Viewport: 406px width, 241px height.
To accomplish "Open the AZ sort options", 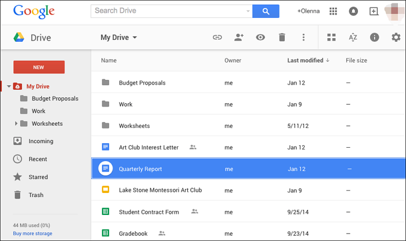I will [x=353, y=38].
